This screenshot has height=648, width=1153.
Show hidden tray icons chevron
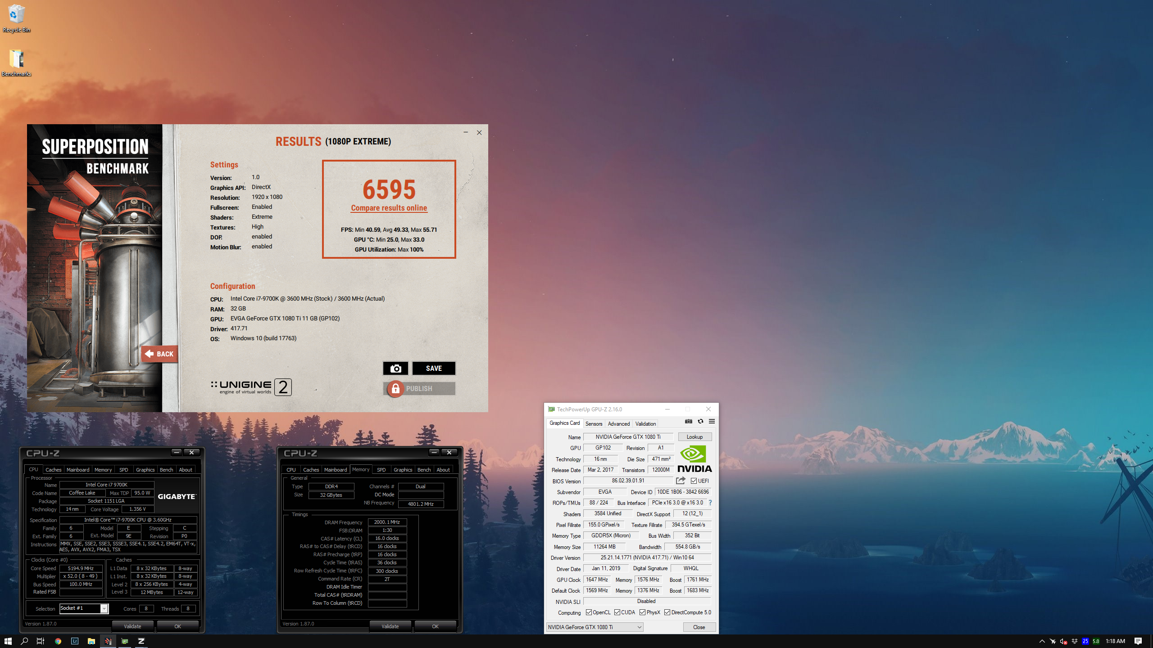point(1042,641)
